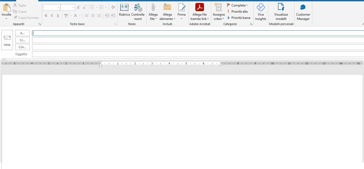This screenshot has width=364, height=169.
Task: Toggle Priorità alta
Action: (x=237, y=12)
